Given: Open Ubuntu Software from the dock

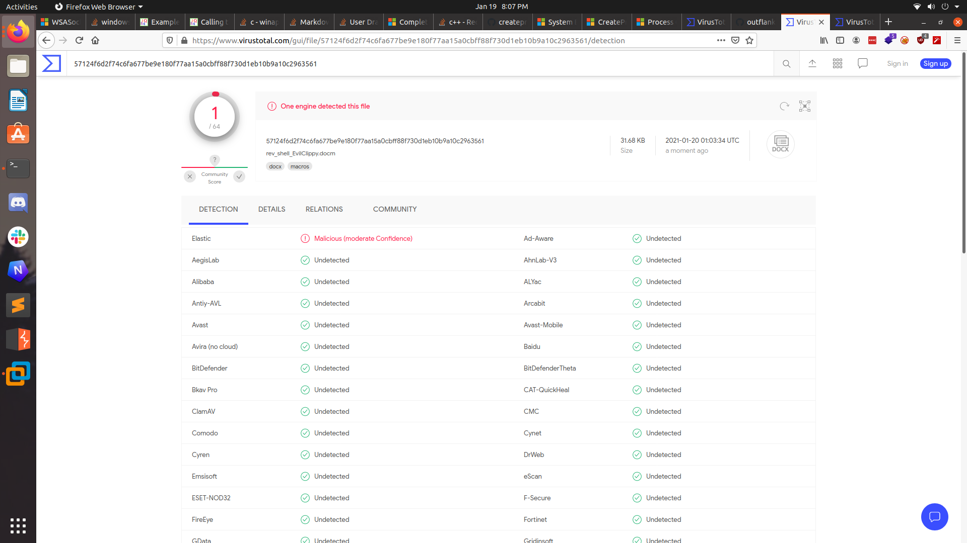Looking at the screenshot, I should 18,134.
